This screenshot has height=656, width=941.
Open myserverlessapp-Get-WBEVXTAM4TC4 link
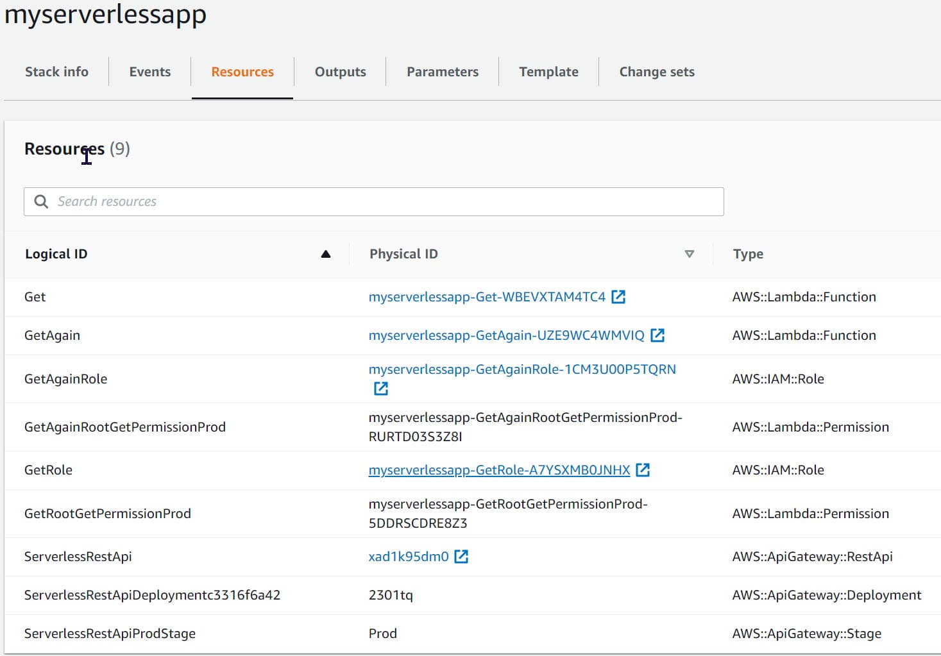click(x=487, y=297)
